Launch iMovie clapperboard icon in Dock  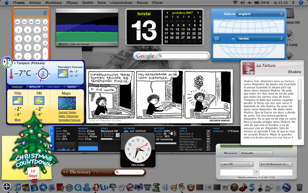pyautogui.click(x=34, y=187)
